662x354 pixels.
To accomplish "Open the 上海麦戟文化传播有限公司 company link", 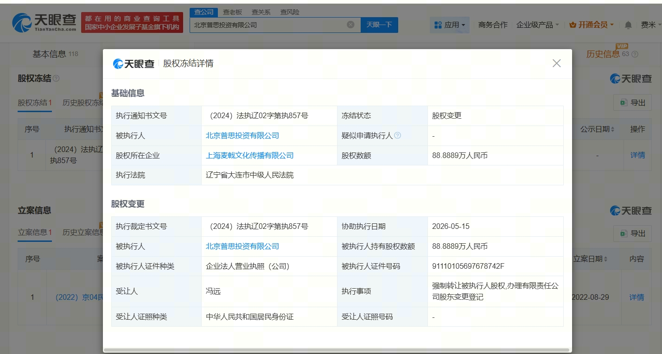I will click(x=250, y=156).
